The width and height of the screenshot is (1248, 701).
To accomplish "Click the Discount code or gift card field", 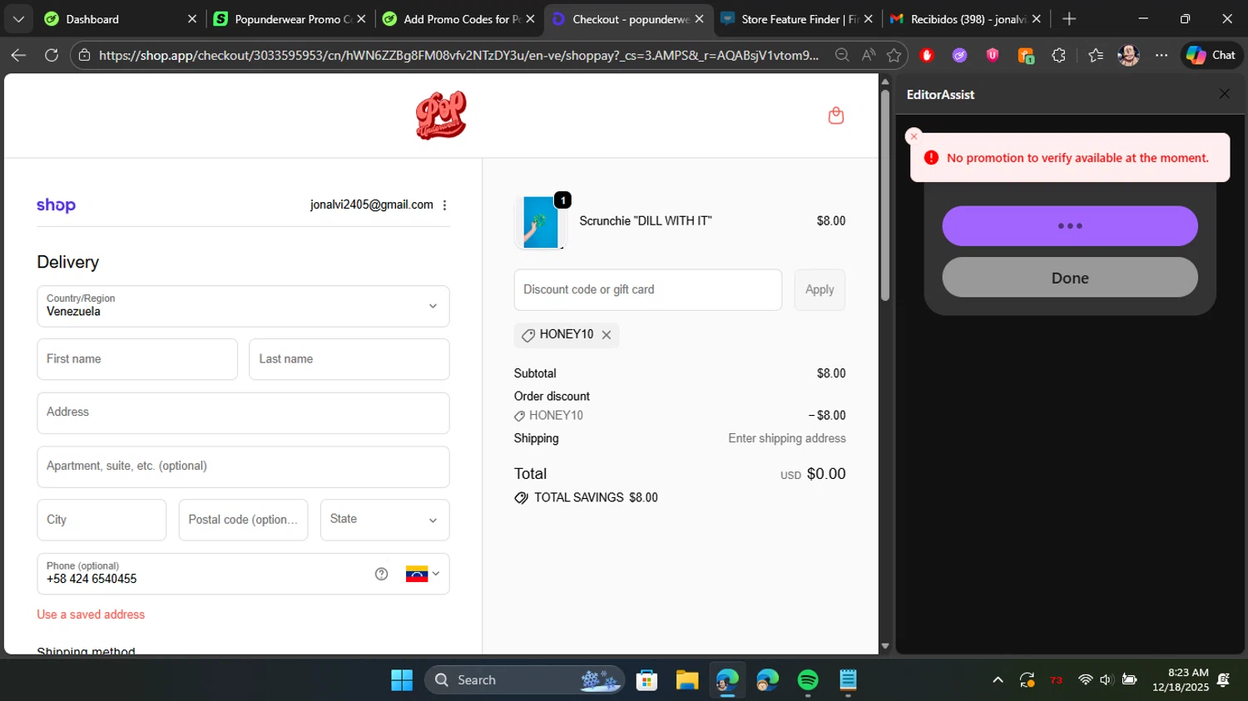I will 648,289.
